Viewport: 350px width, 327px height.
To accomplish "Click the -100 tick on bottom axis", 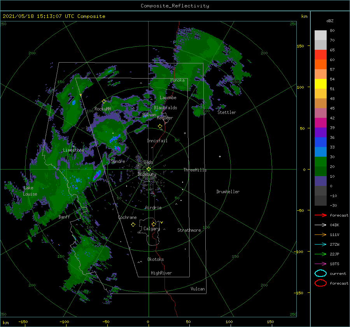I will 64,322.
